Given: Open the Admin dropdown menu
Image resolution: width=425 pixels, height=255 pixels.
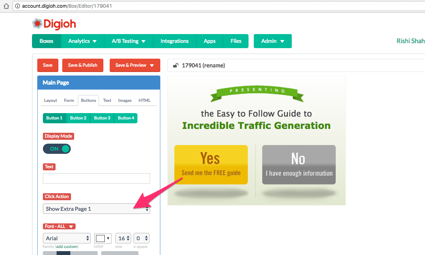Looking at the screenshot, I should click(x=273, y=41).
